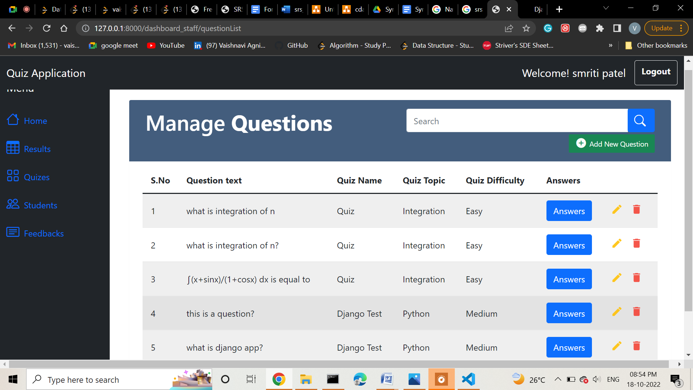Click the blue search magnifier button
Screen dimensions: 693x390
click(641, 121)
